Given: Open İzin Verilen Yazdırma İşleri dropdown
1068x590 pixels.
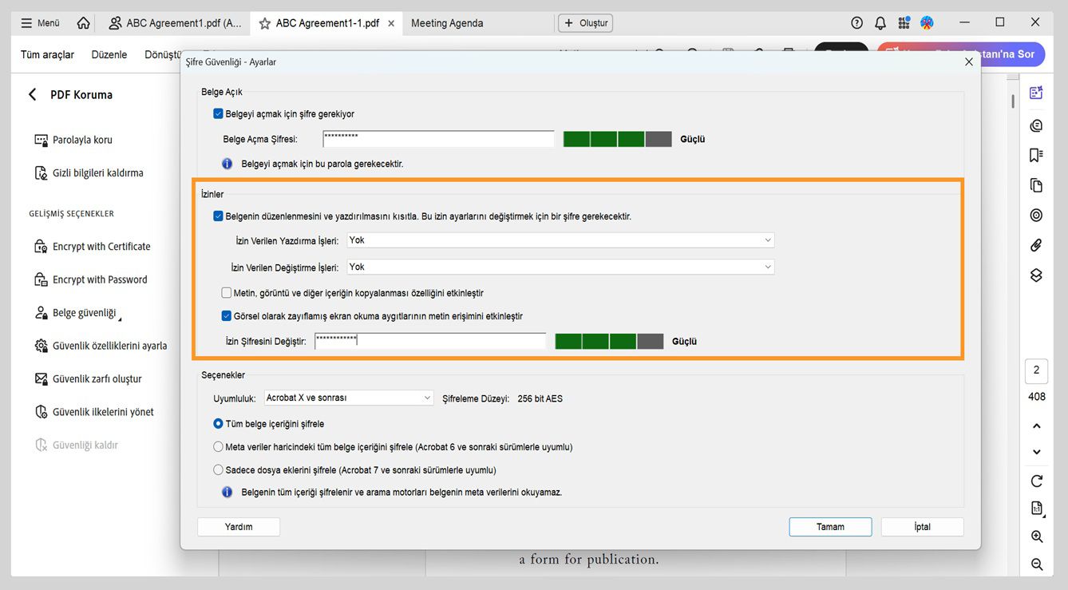Looking at the screenshot, I should point(560,240).
